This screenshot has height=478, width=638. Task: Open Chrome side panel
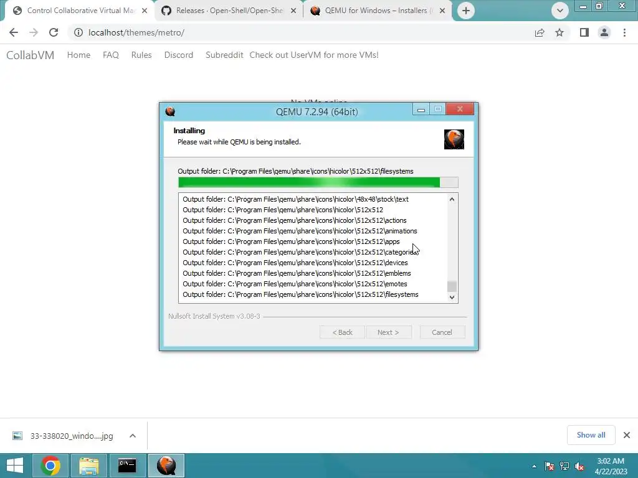(584, 32)
